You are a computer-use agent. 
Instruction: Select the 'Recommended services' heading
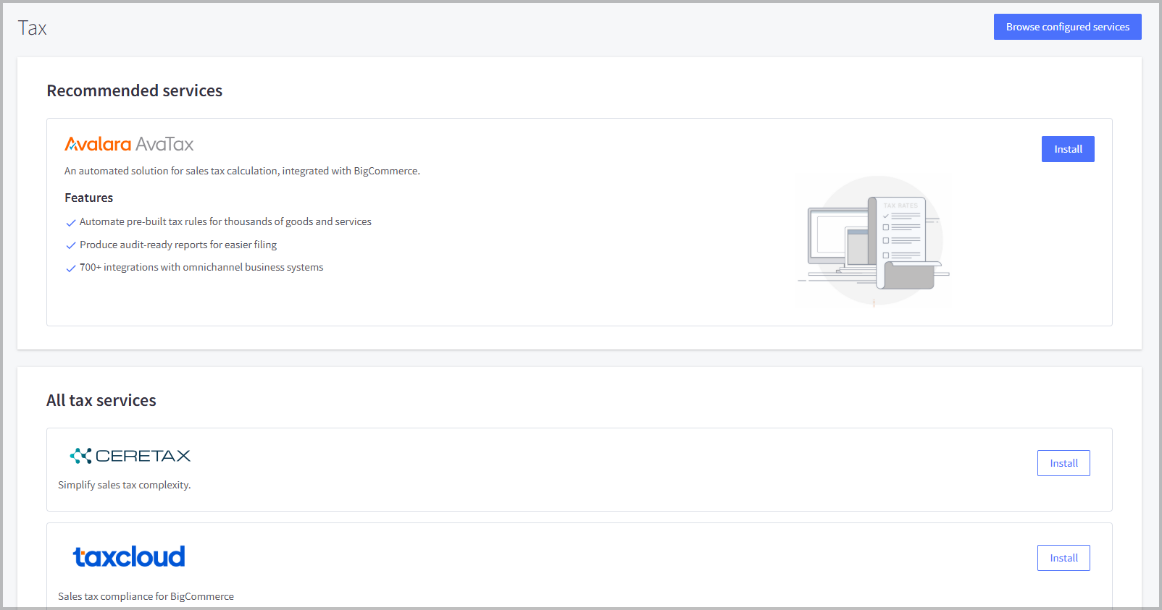point(135,90)
